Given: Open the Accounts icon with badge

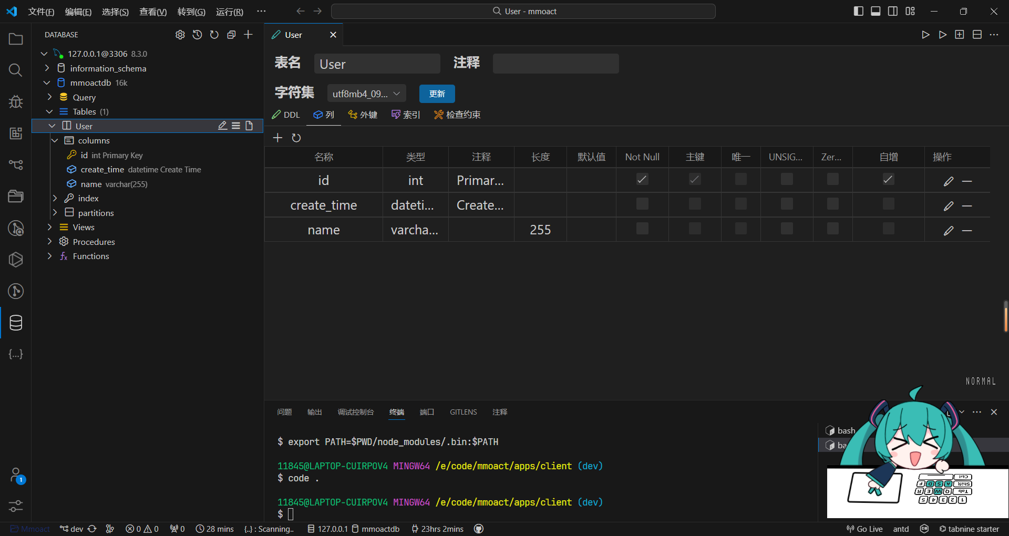Looking at the screenshot, I should coord(17,476).
